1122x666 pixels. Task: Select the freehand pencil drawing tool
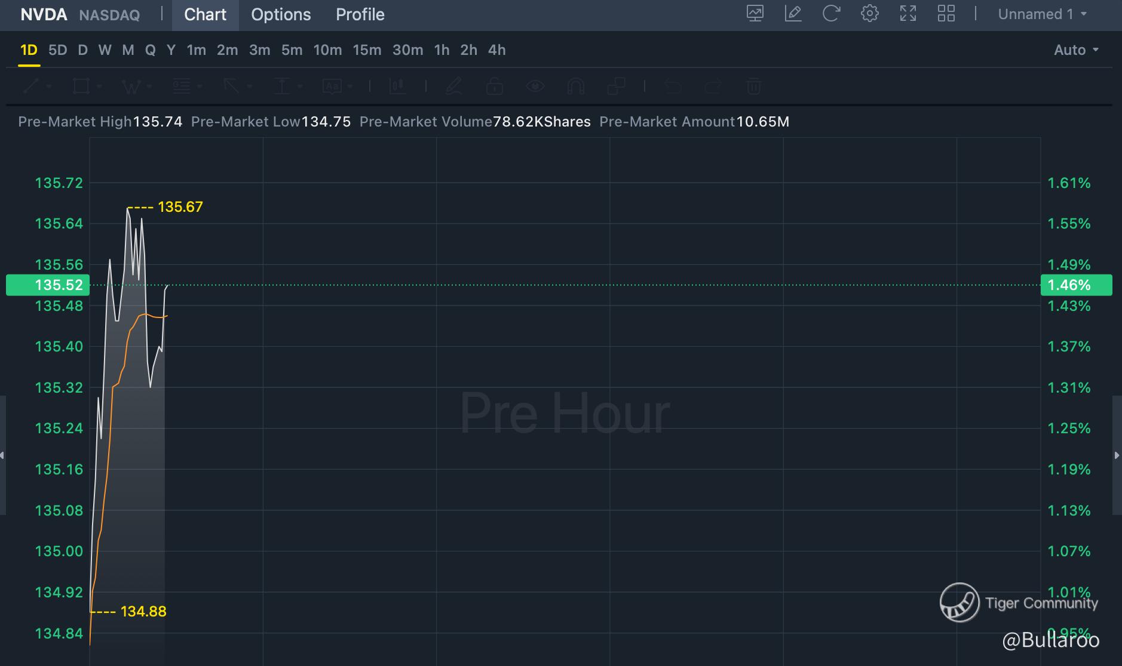(x=454, y=87)
